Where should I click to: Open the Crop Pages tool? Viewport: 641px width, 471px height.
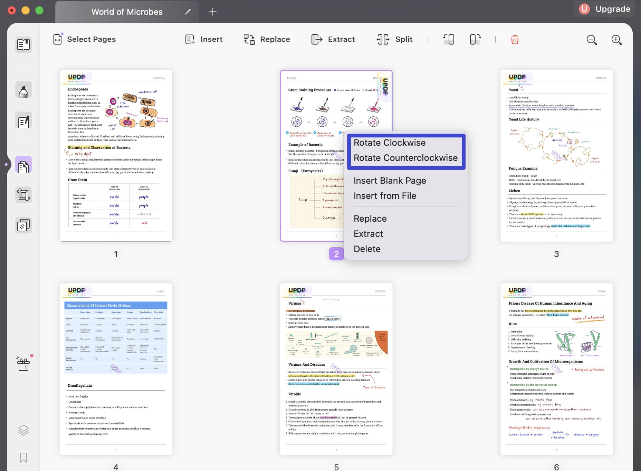23,195
